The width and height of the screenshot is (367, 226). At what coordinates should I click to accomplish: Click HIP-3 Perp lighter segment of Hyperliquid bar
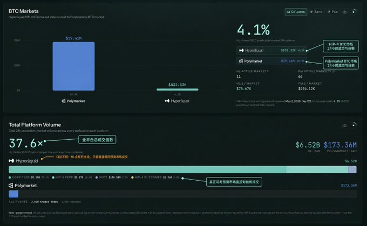point(317,169)
